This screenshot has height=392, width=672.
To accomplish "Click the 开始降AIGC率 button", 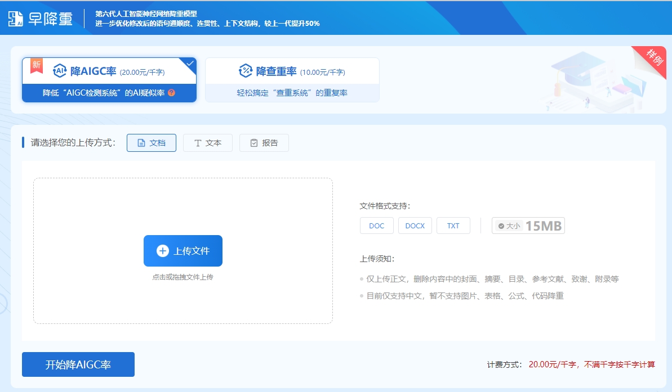I will [x=78, y=364].
